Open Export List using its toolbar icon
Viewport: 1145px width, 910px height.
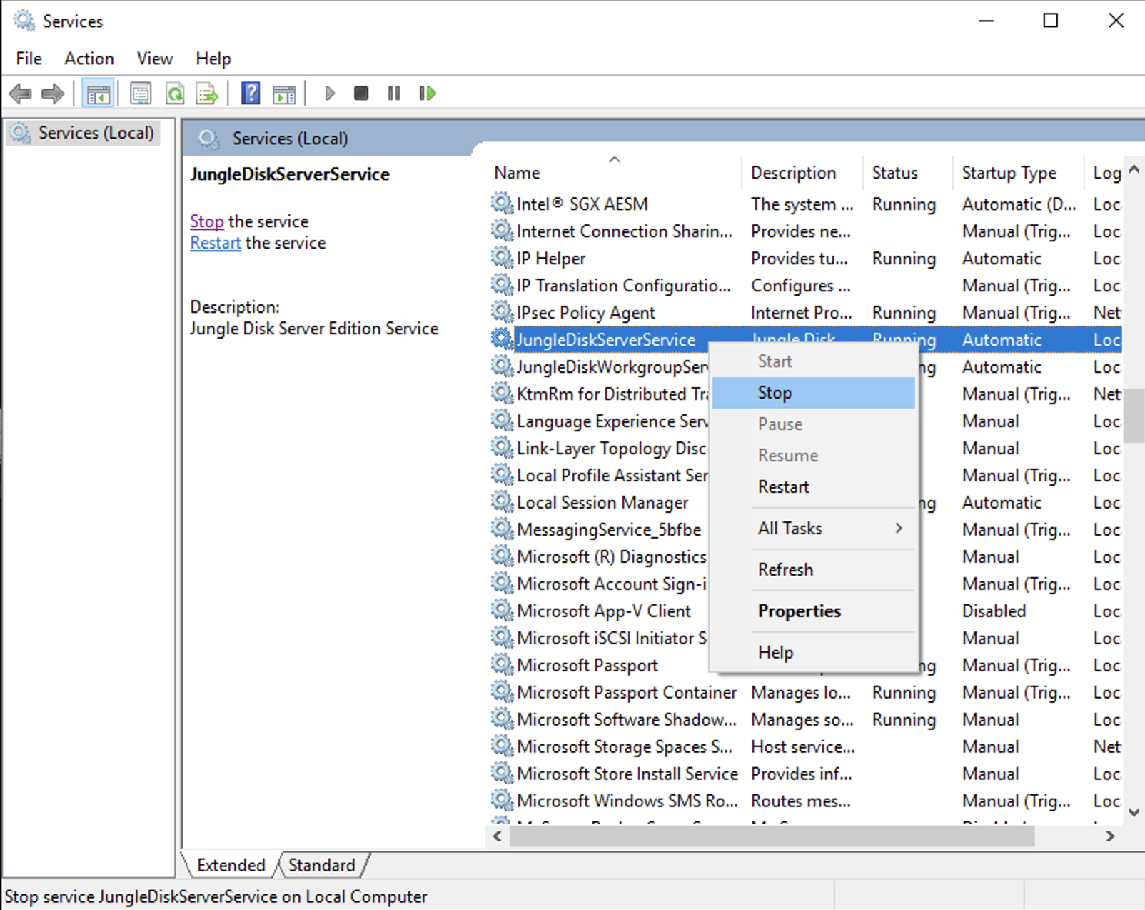[x=206, y=93]
